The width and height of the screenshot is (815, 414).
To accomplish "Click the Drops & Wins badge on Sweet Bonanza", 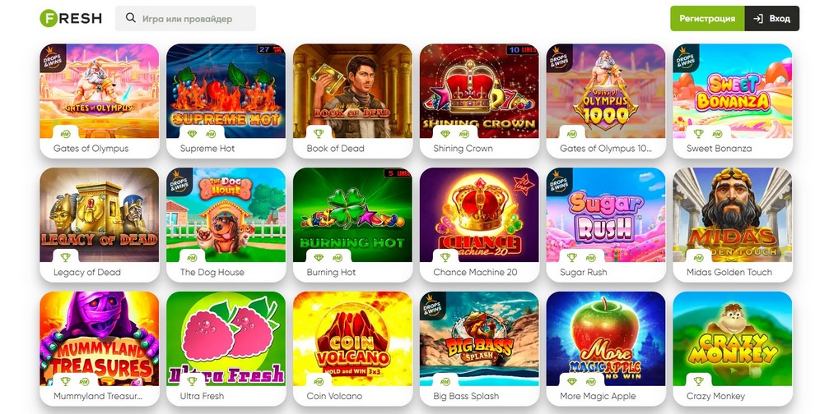I will [x=686, y=58].
